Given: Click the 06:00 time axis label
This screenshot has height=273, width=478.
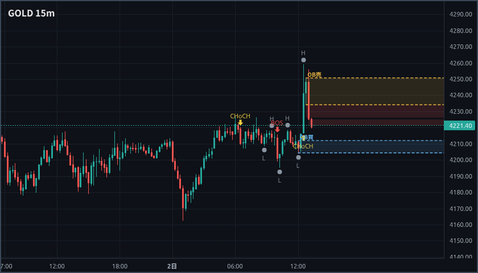Looking at the screenshot, I should click(x=235, y=266).
